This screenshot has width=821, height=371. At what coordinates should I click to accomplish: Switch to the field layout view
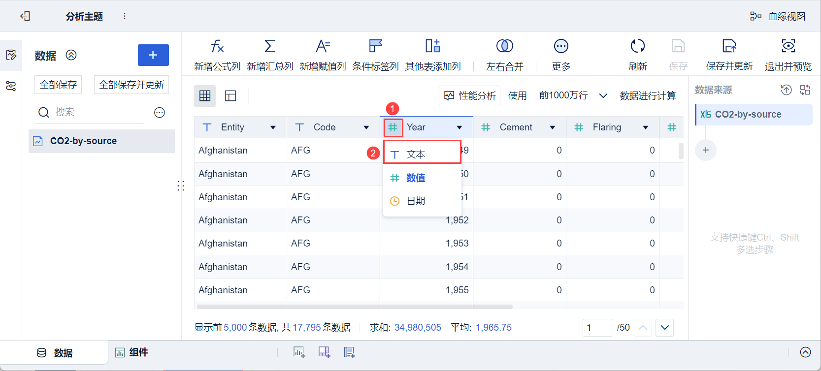coord(230,95)
